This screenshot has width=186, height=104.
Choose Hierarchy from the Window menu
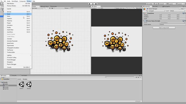[18, 21]
